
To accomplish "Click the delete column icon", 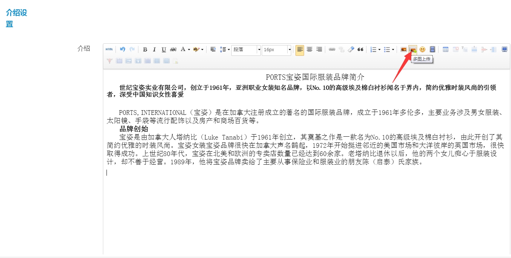I will [109, 61].
